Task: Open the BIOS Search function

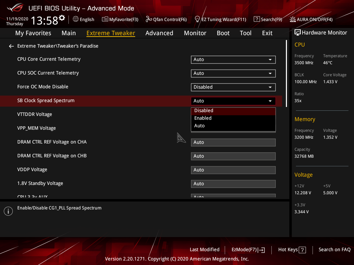Action: (x=268, y=19)
